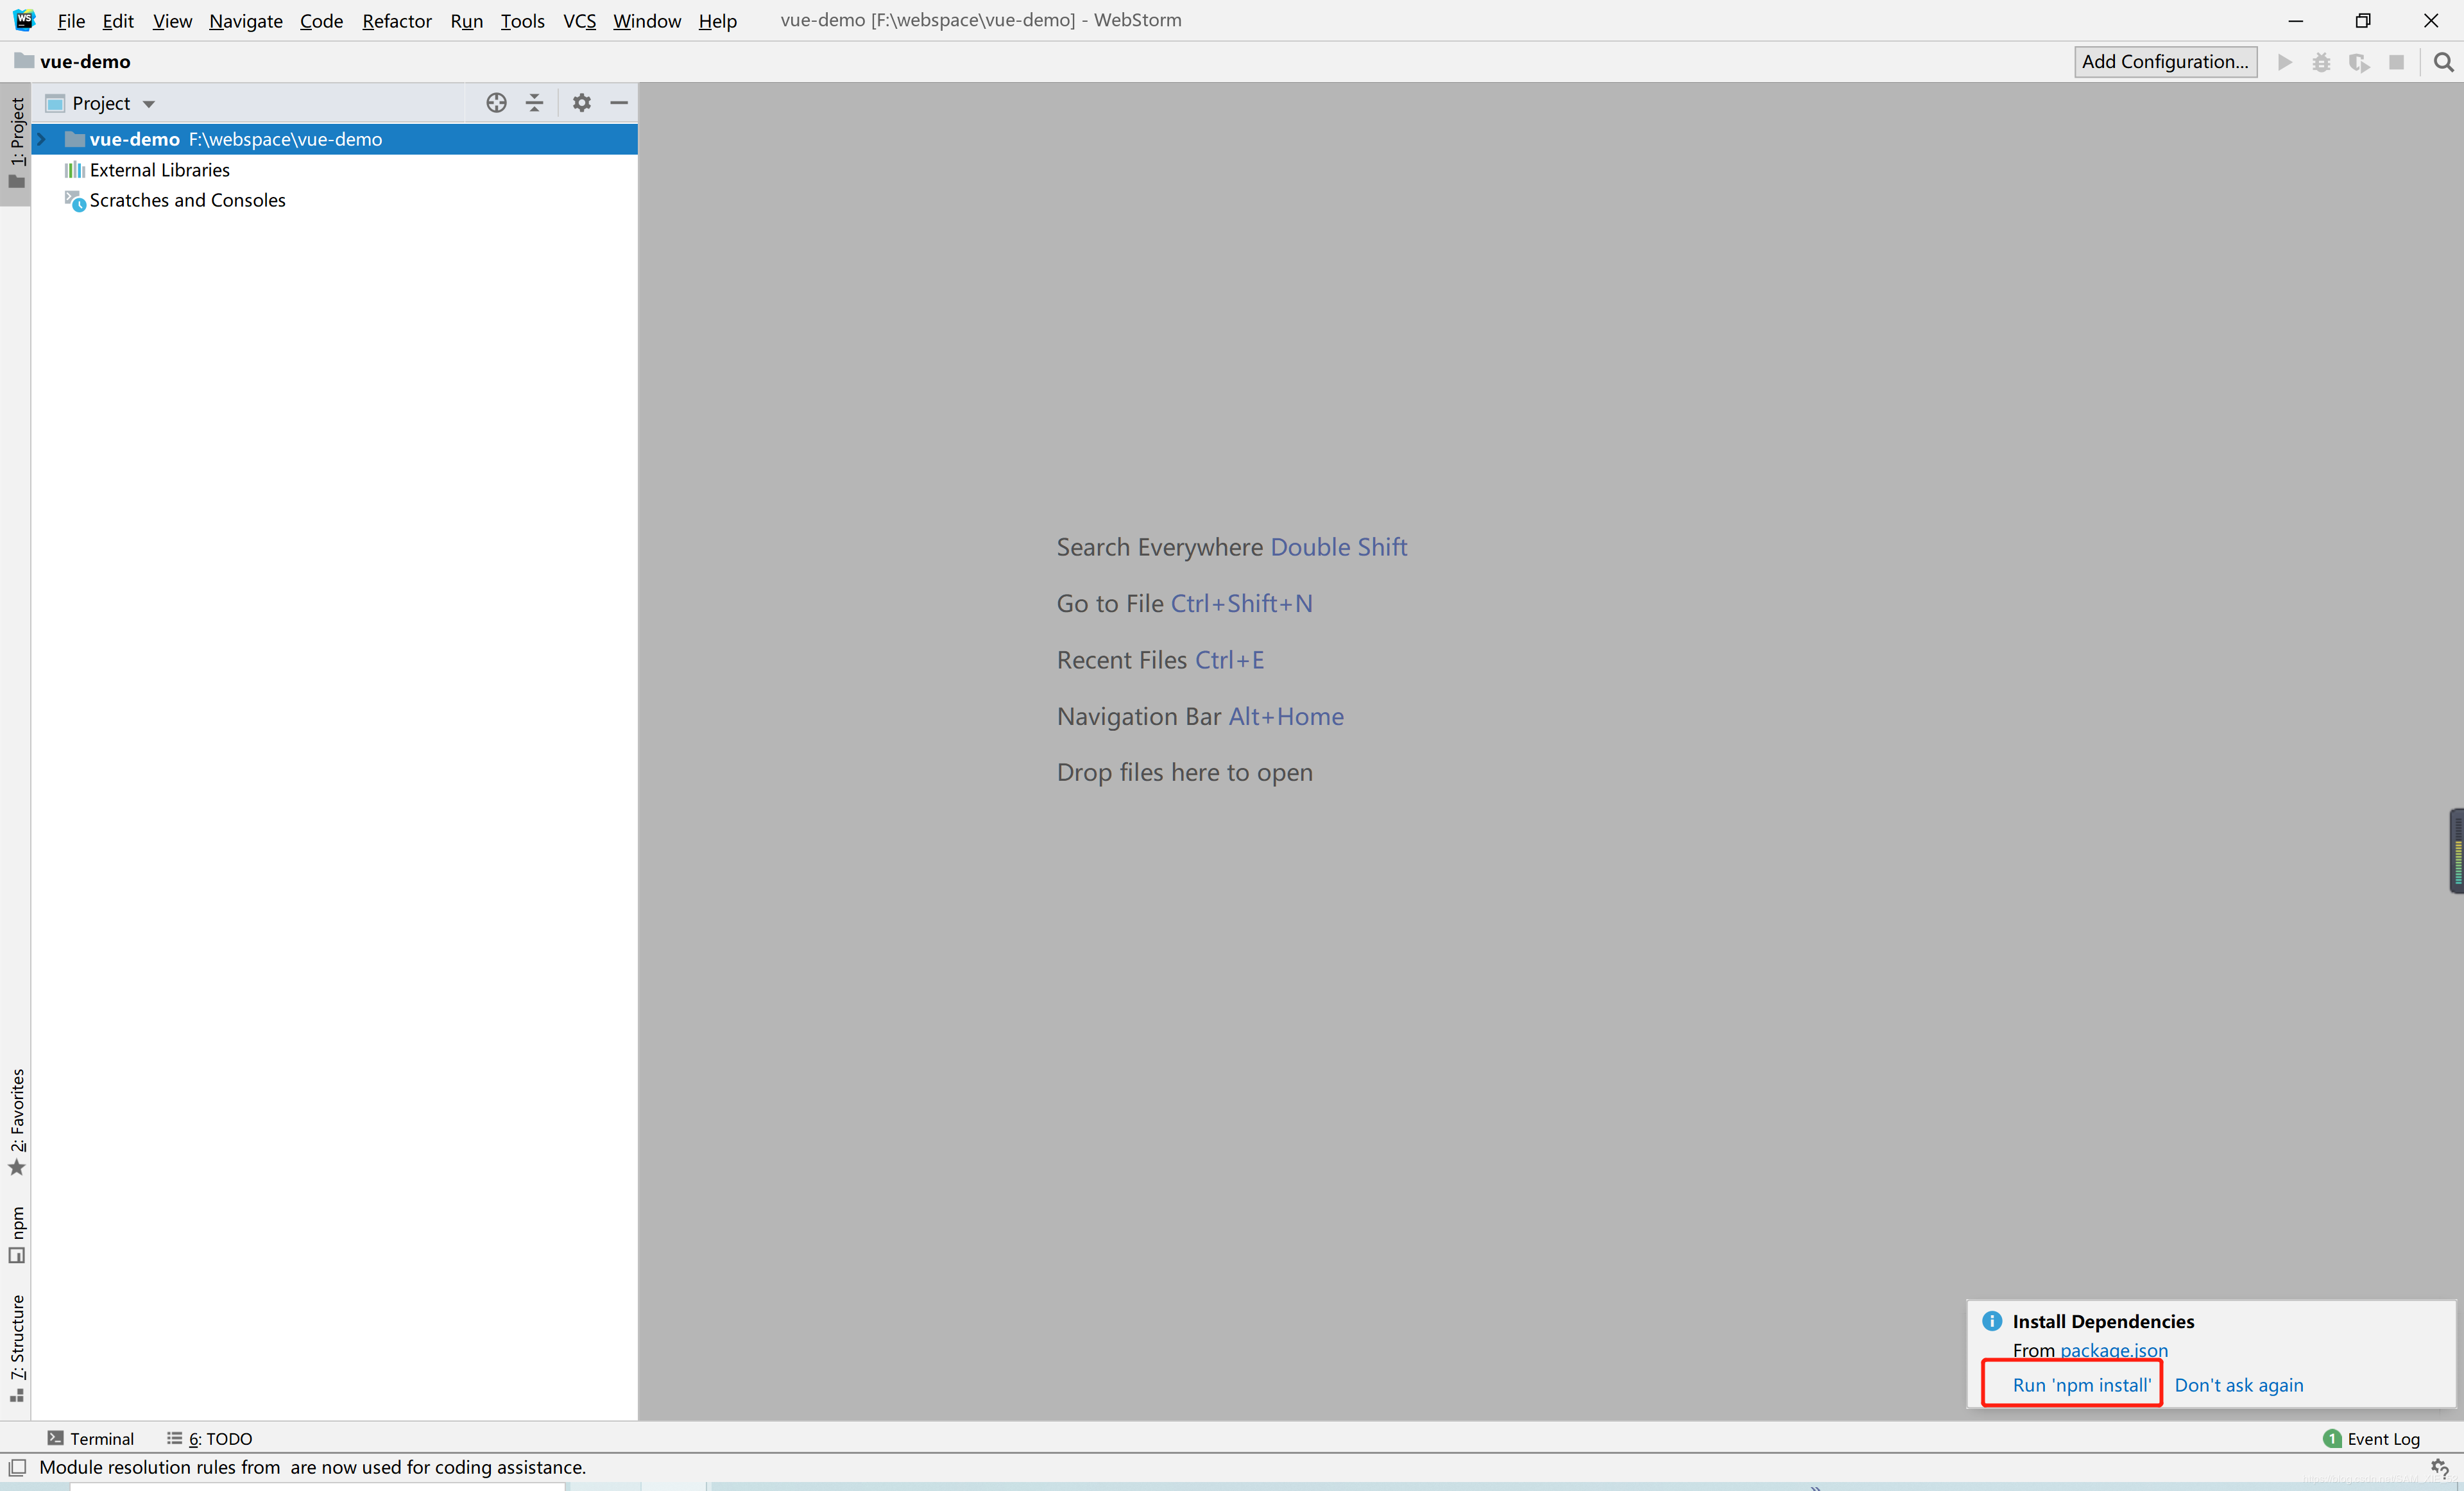Open the 6: TODO tool window tab
The width and height of the screenshot is (2464, 1491).
tap(210, 1439)
